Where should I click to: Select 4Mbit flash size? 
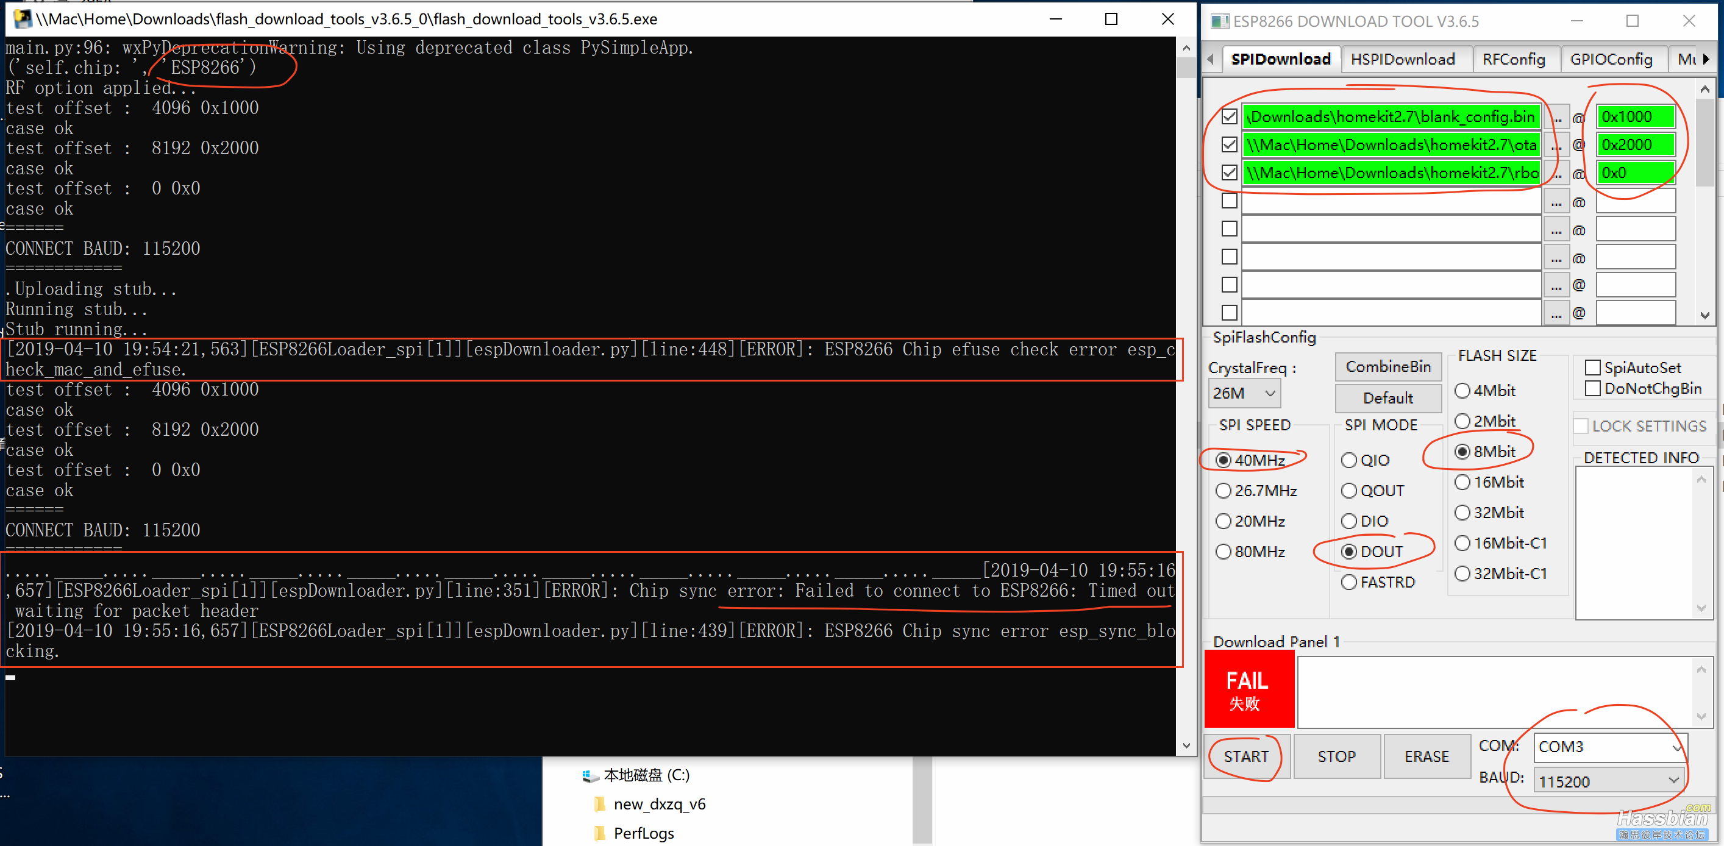tap(1484, 390)
